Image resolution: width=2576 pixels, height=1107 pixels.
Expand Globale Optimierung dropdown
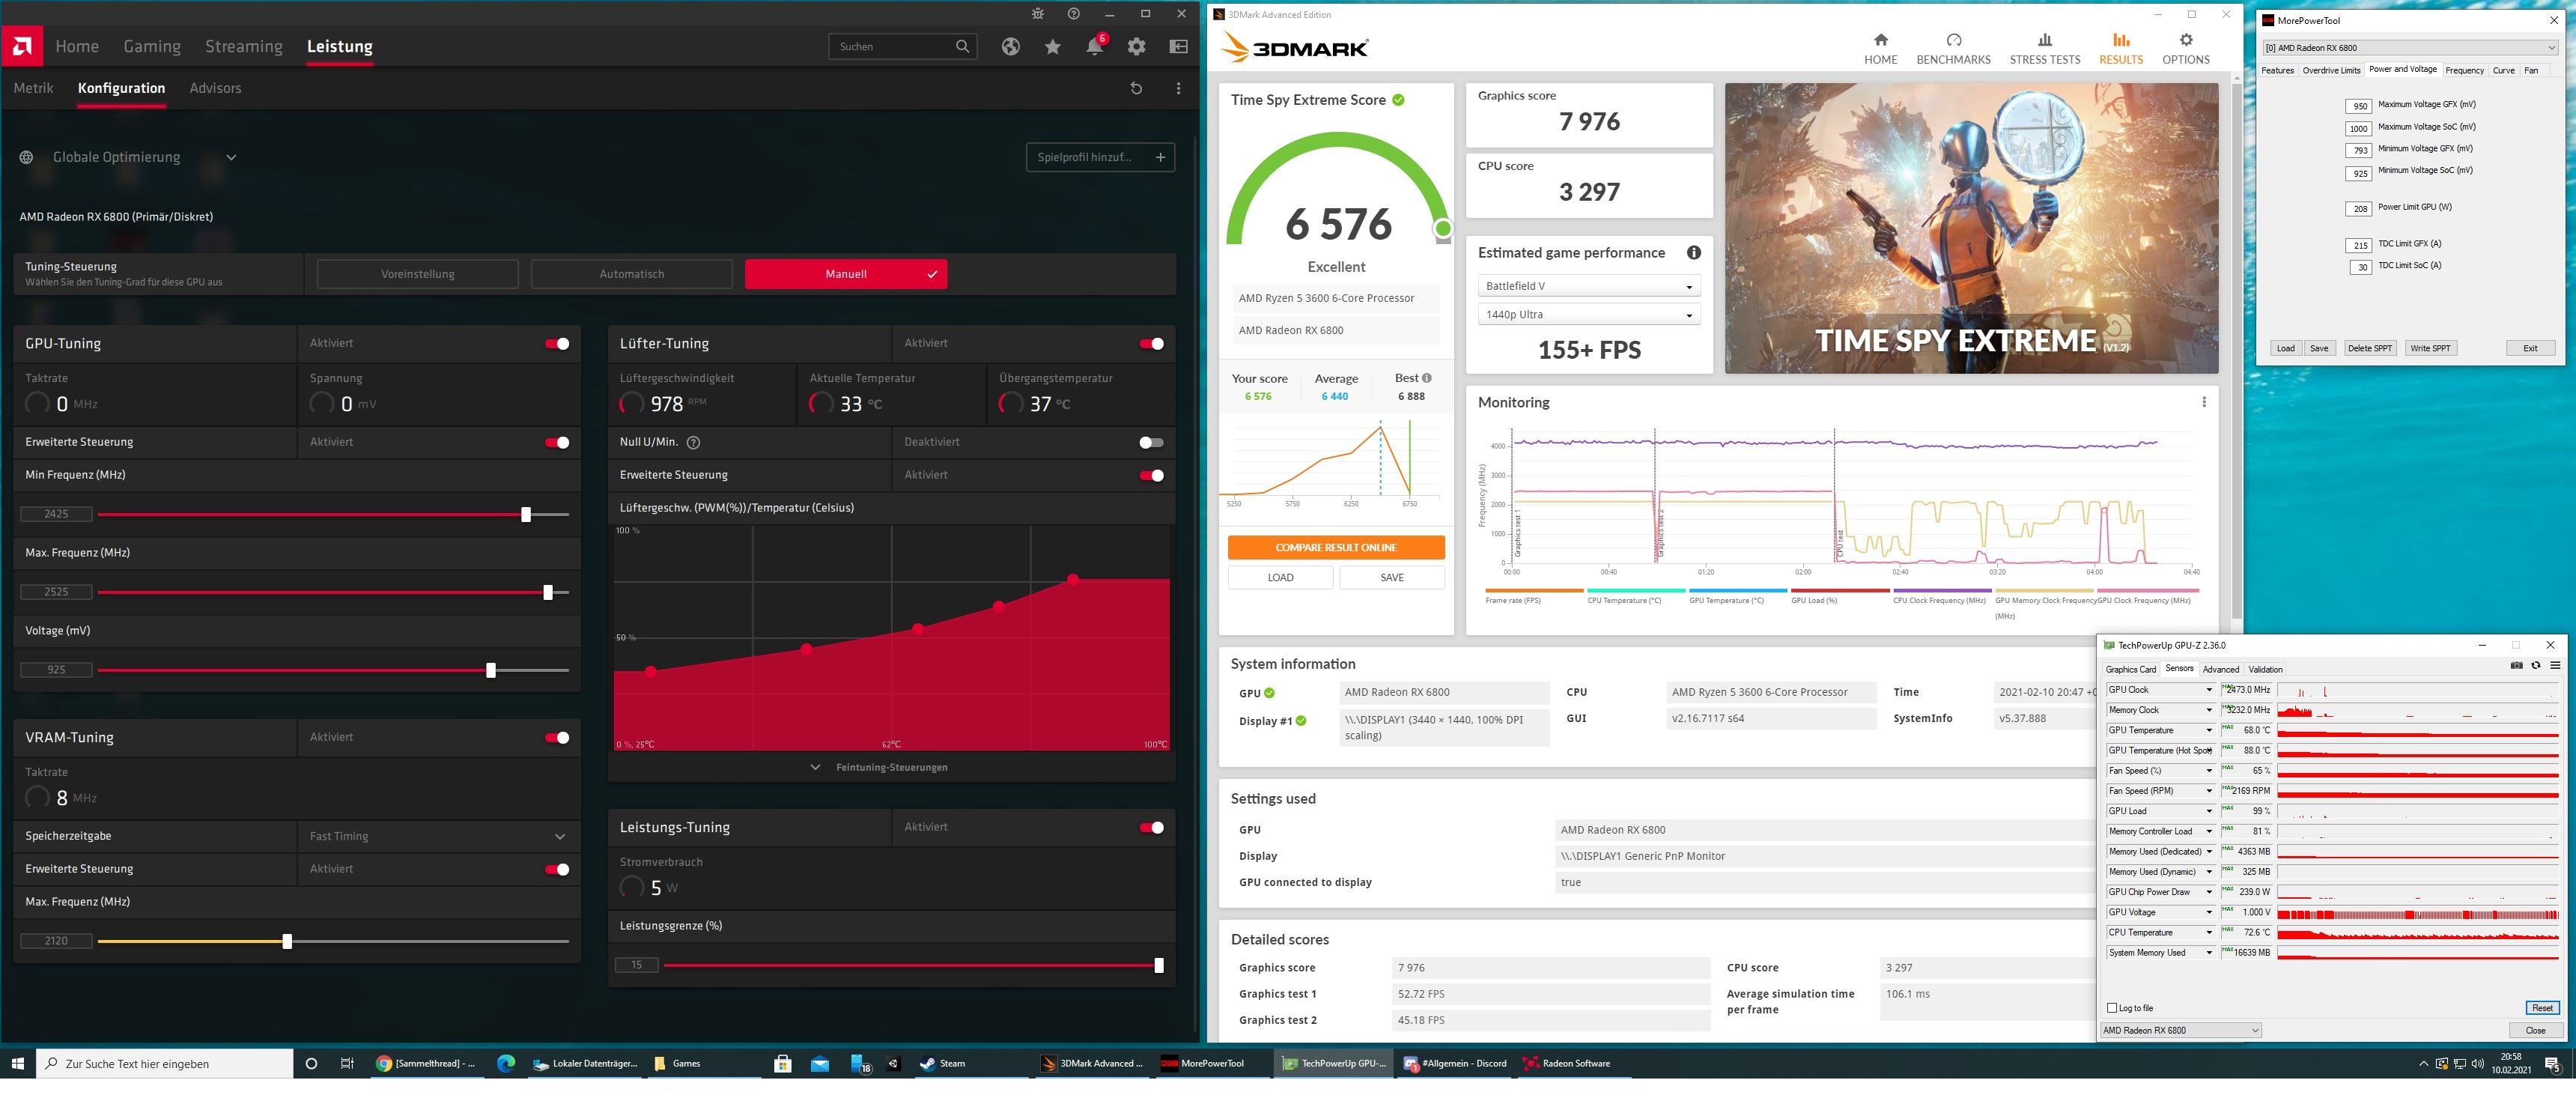(231, 157)
